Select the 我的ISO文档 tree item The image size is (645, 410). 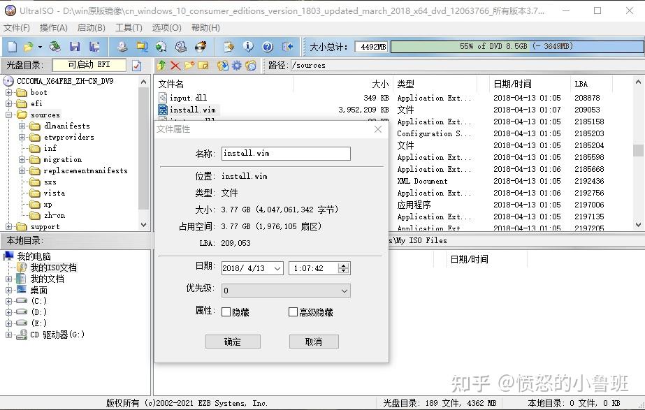tap(54, 268)
